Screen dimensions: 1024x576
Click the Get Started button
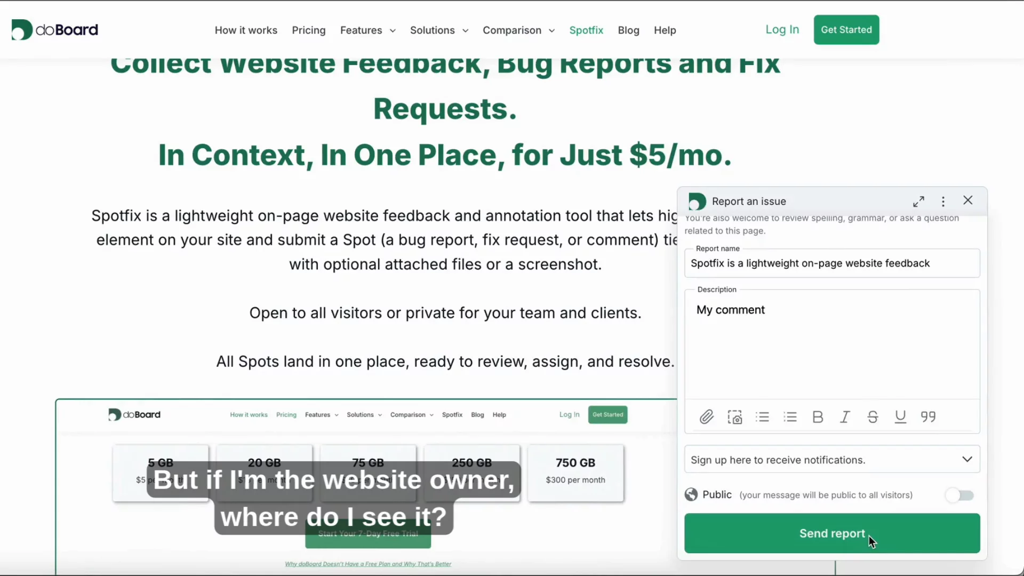click(x=846, y=30)
